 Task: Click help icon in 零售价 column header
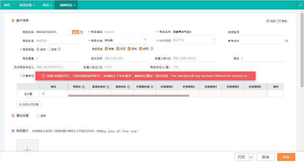tap(83, 87)
